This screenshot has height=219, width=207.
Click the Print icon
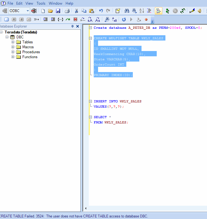(67, 11)
